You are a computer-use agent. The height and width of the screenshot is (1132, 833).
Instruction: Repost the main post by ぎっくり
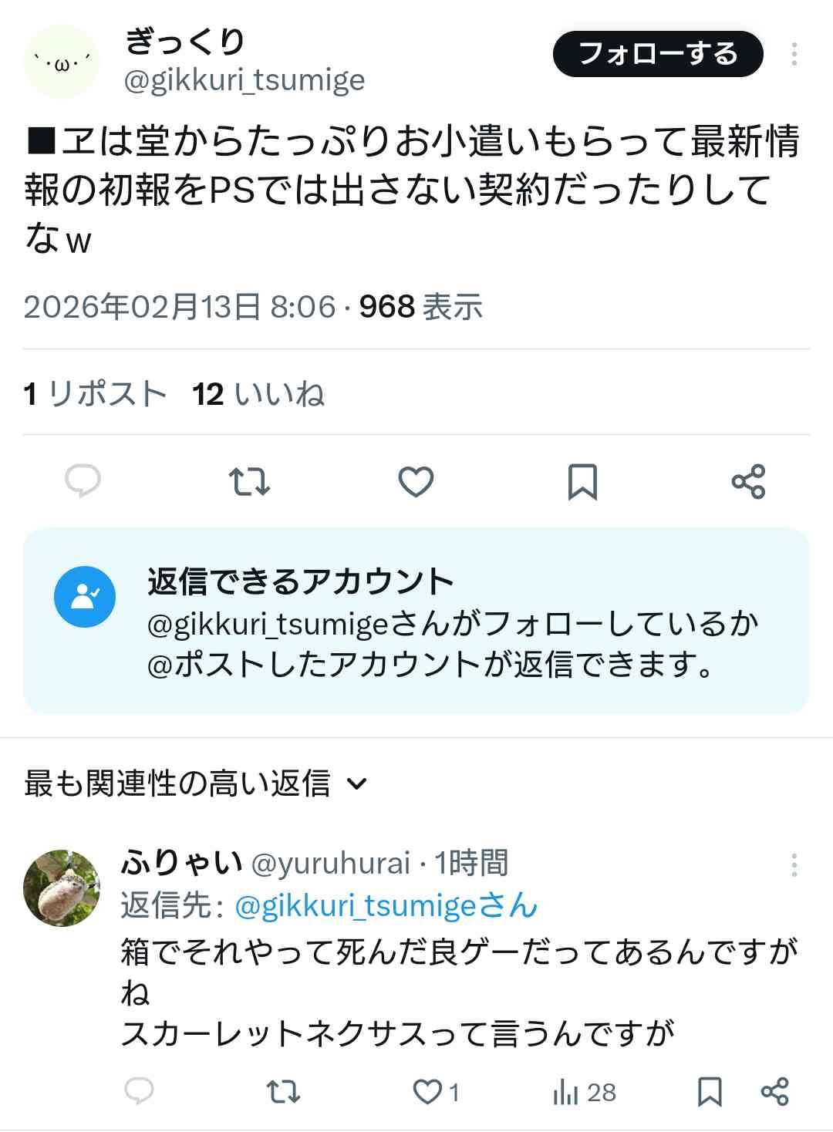coord(249,482)
